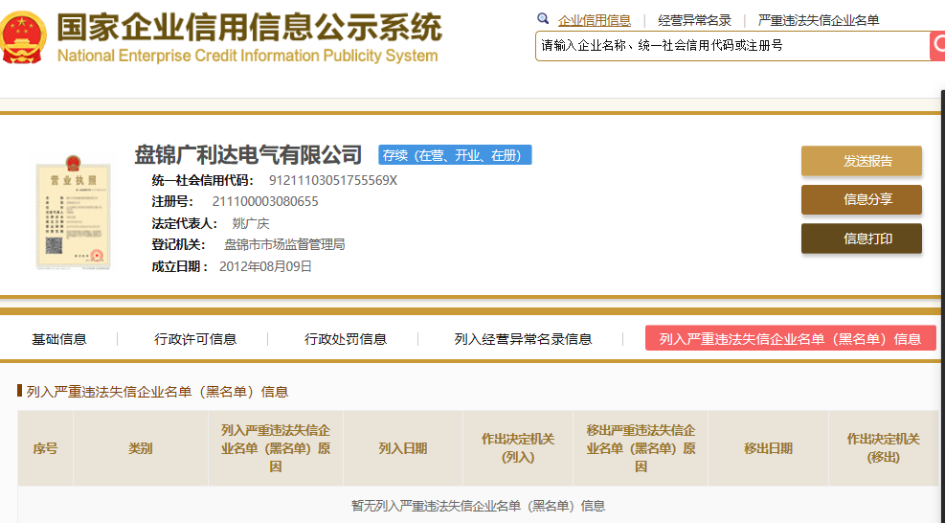This screenshot has width=945, height=523.
Task: Click the 类别 column header
Action: point(141,448)
